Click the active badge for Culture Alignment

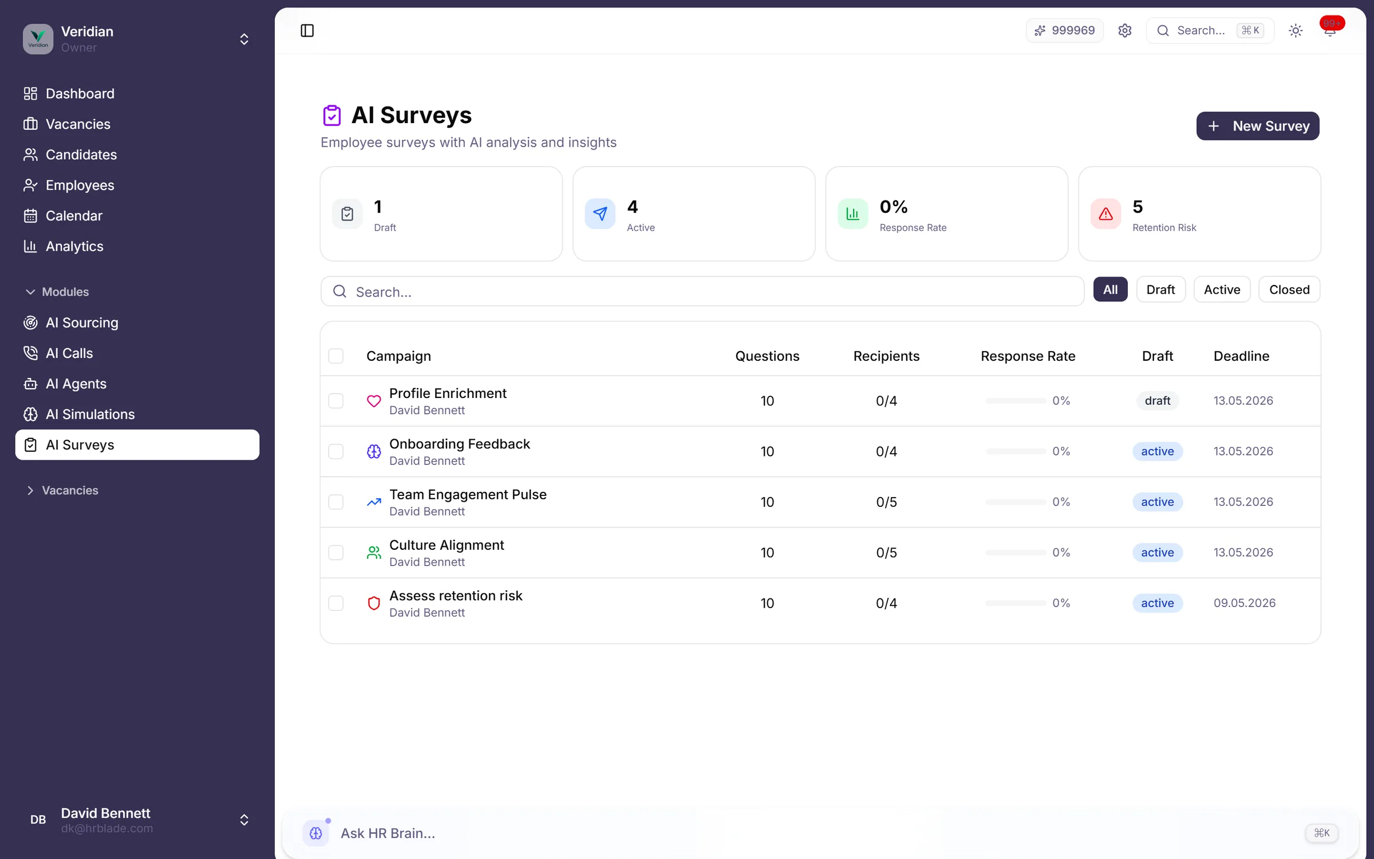(x=1157, y=552)
